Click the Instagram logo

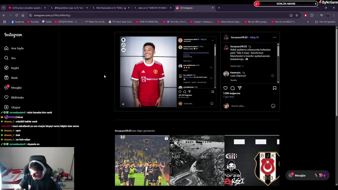(13, 35)
